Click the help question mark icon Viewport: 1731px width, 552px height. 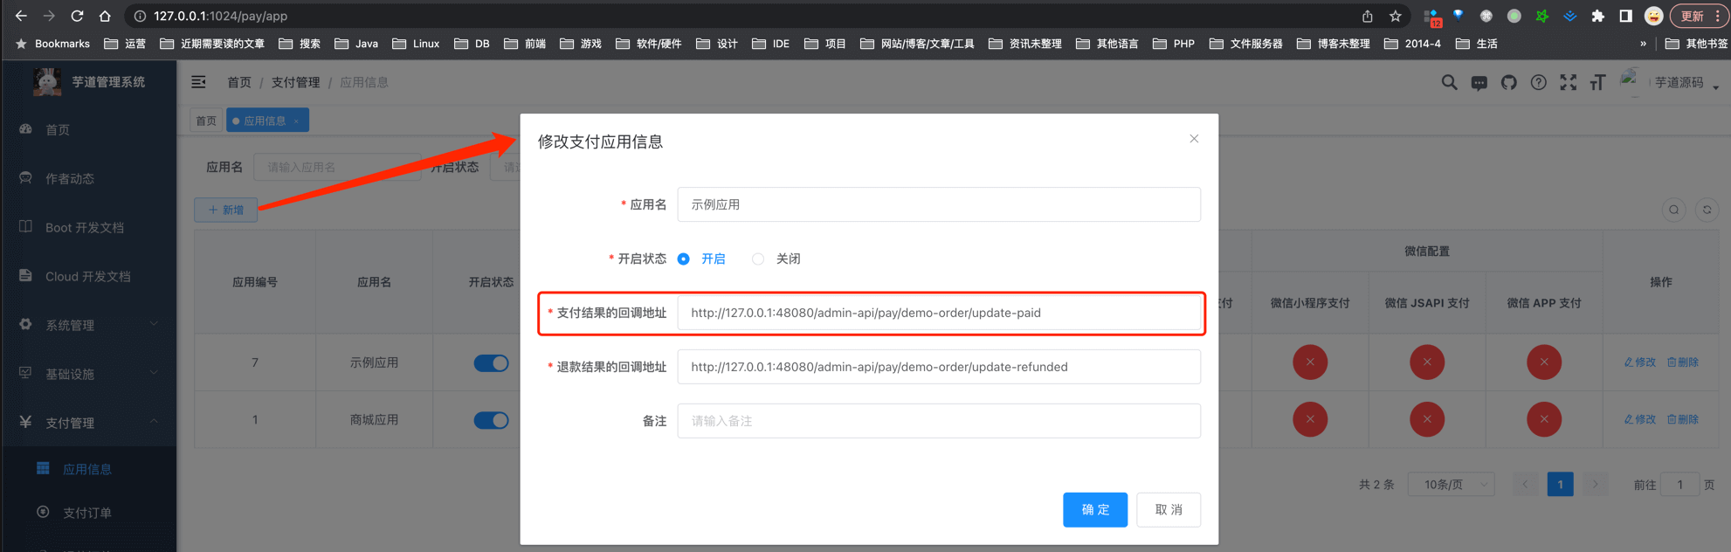(1538, 83)
